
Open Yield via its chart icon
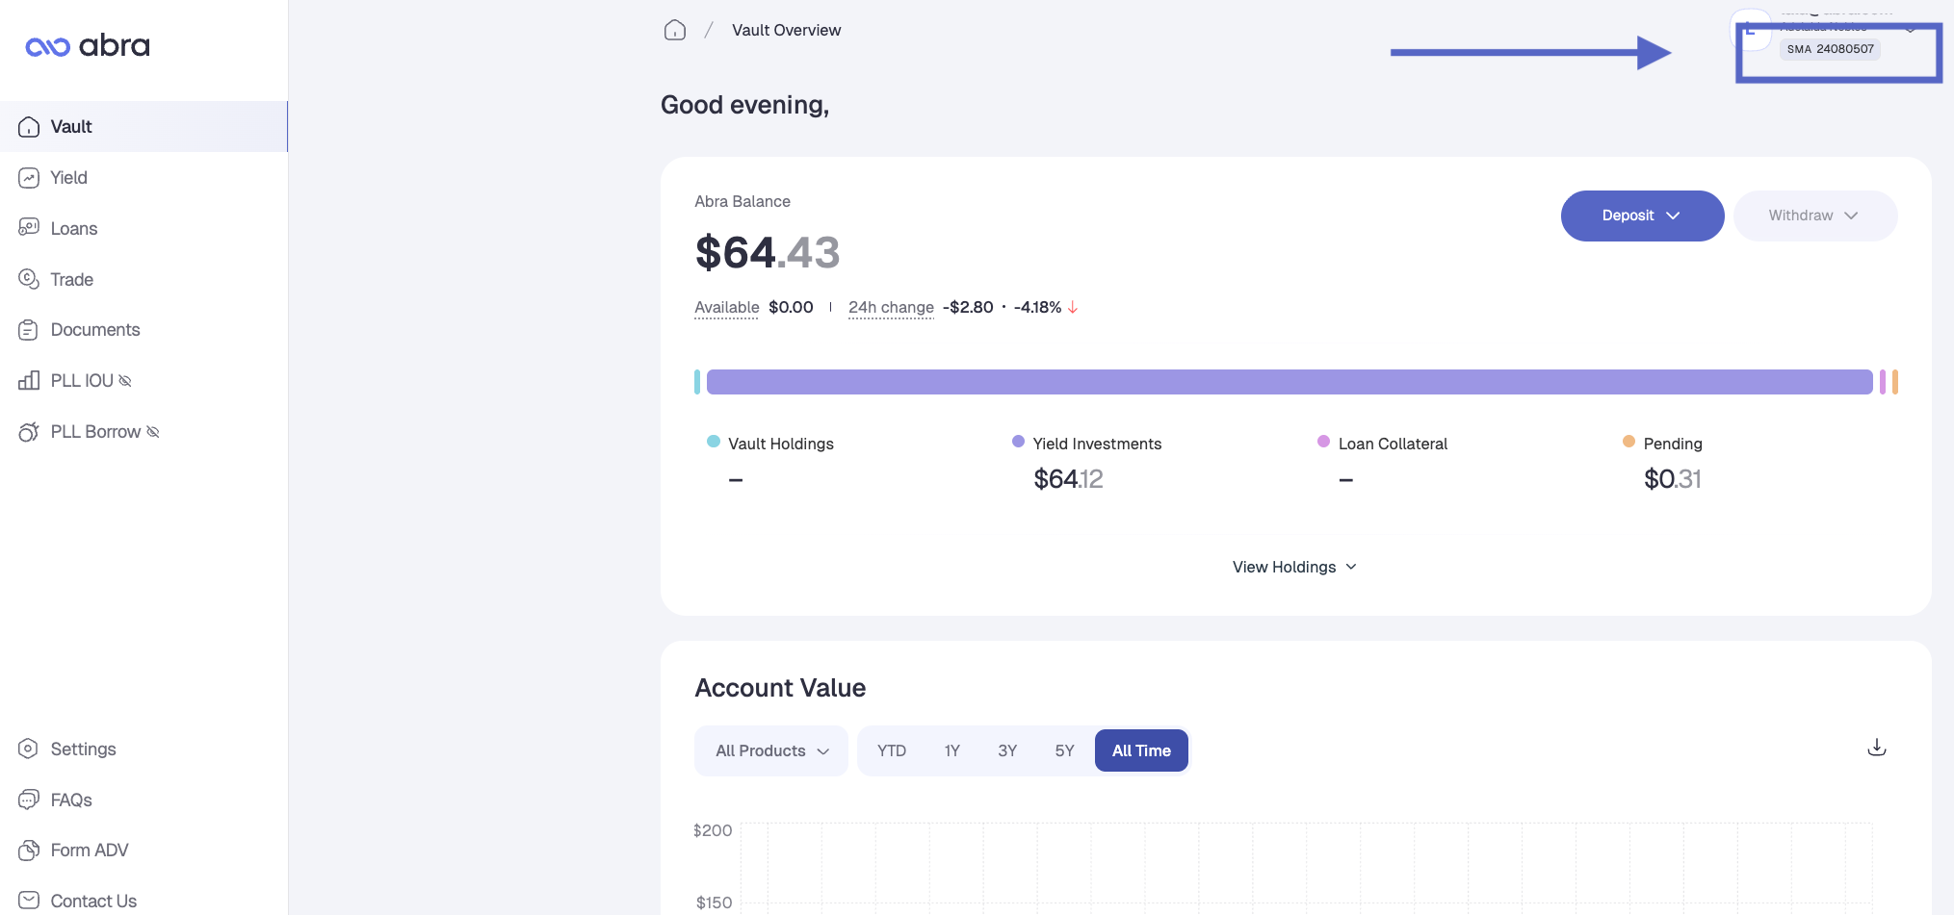[x=29, y=178]
